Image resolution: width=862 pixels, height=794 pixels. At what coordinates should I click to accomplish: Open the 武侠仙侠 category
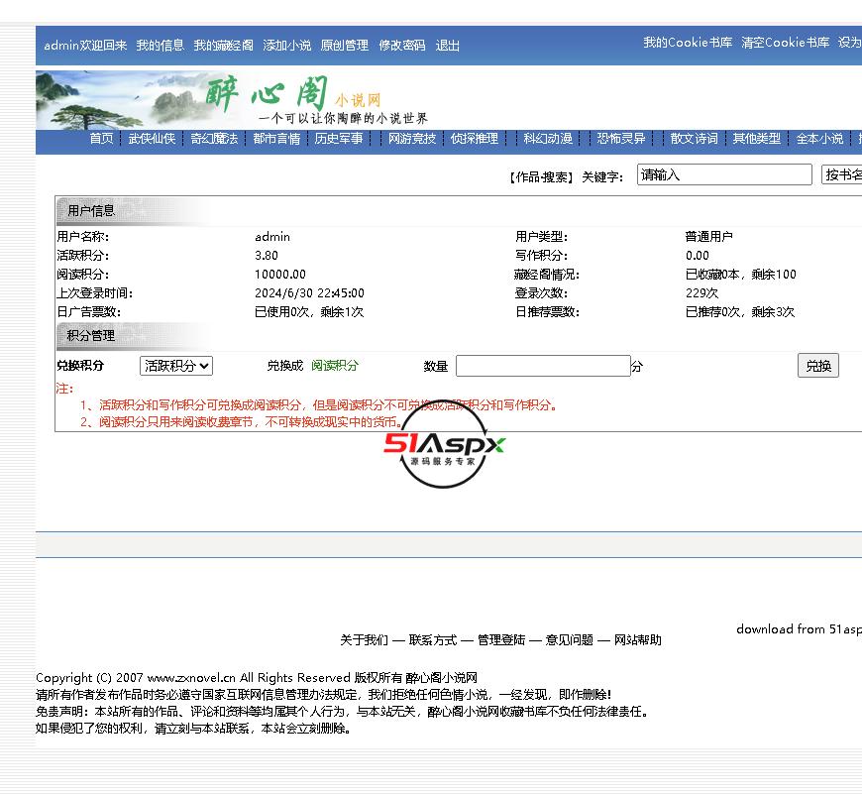pos(152,139)
